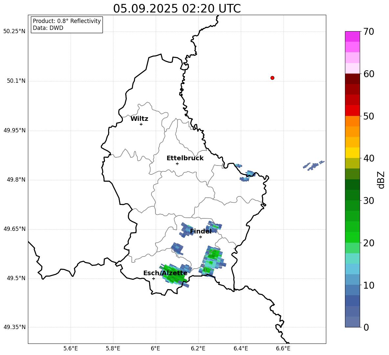Click the title 05.09.2025 02:20 UTC
The width and height of the screenshot is (389, 355).
point(177,9)
